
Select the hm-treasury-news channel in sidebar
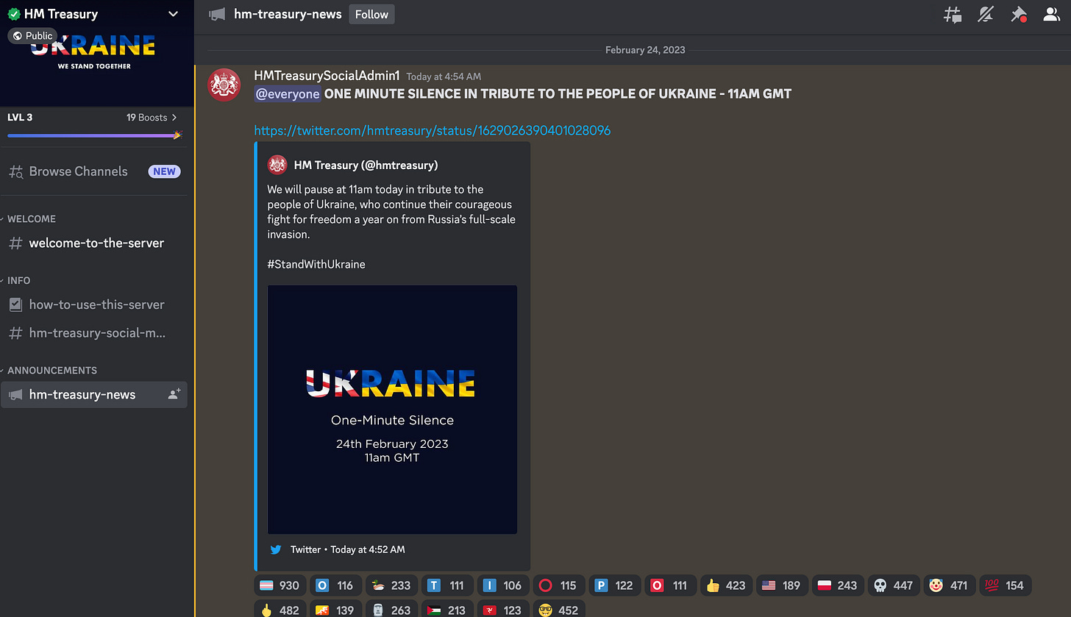(x=94, y=395)
